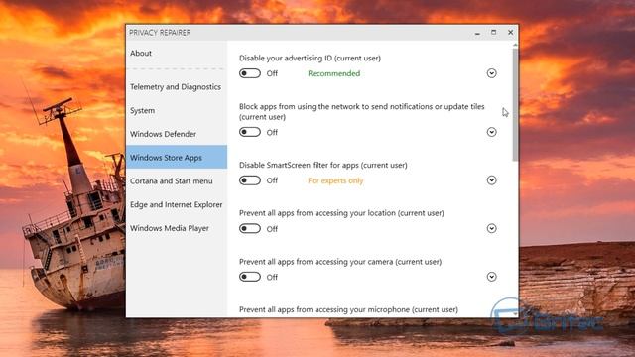Click the PRIVACY REPAIRER title text
The height and width of the screenshot is (357, 635).
coord(160,33)
